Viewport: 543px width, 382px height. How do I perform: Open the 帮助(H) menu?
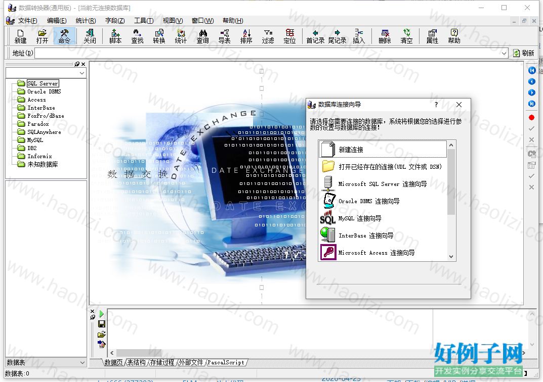(x=233, y=21)
